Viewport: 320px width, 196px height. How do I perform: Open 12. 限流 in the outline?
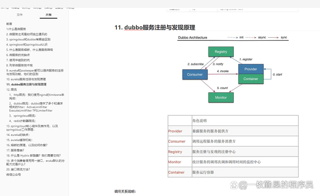coord(12,90)
